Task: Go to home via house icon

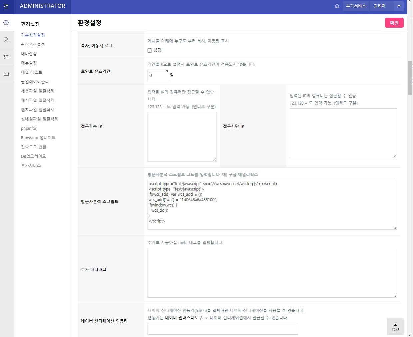Action: point(337,6)
